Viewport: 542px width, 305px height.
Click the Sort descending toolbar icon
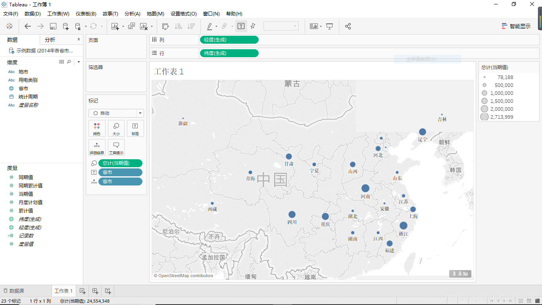tap(191, 26)
